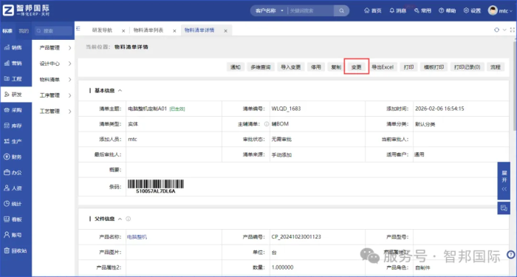The image size is (517, 277).
Task: Open 帮助 help in the top bar
Action: [447, 10]
